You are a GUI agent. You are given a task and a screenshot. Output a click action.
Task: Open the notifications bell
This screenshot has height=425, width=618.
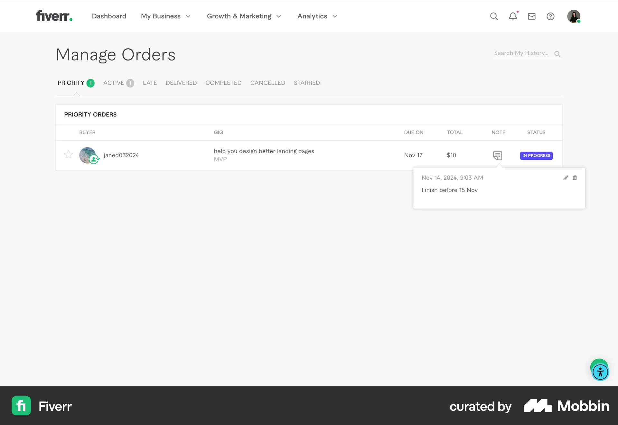pyautogui.click(x=513, y=16)
